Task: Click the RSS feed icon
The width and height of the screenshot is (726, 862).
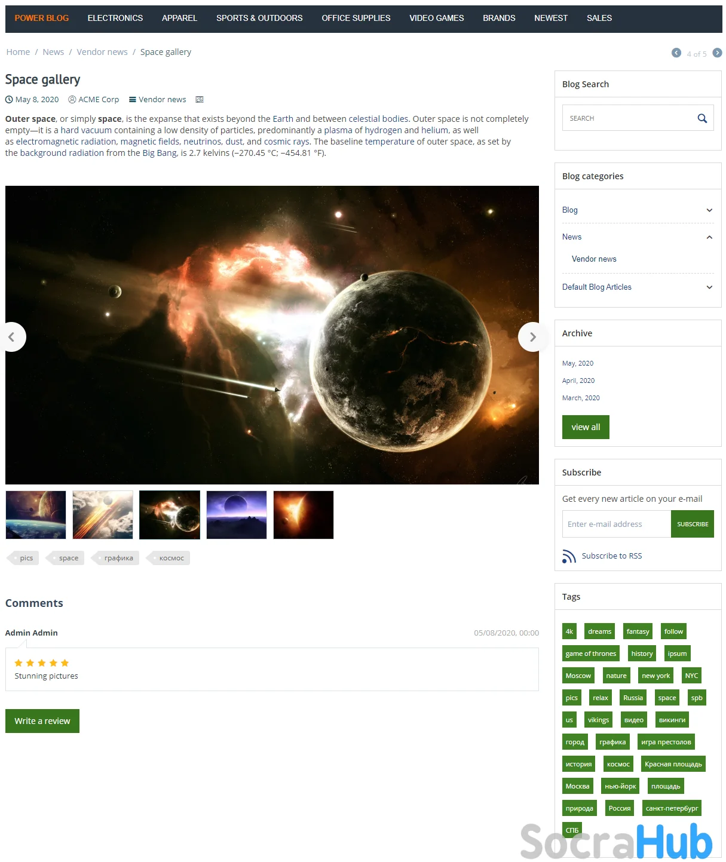Action: [x=569, y=556]
